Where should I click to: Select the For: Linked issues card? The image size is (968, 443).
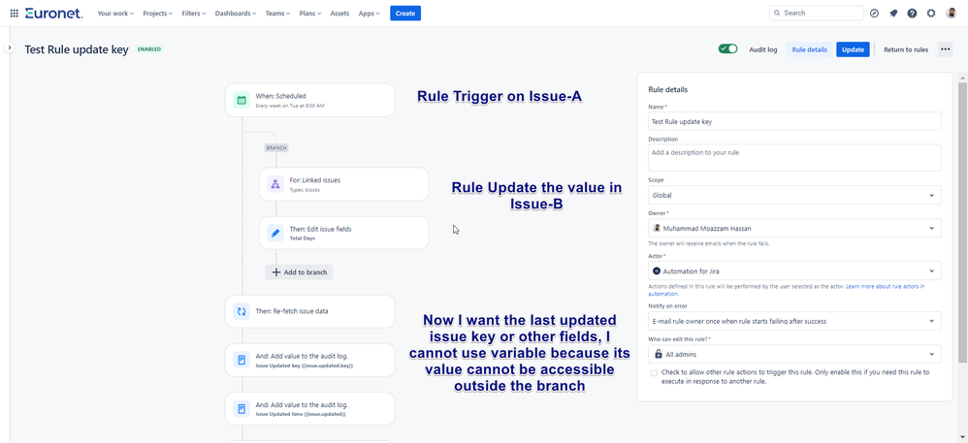(344, 184)
